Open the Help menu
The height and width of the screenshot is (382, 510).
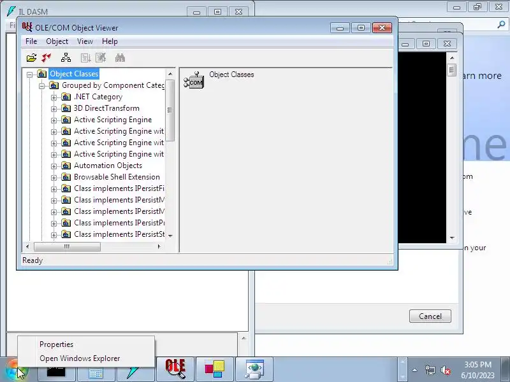[110, 41]
